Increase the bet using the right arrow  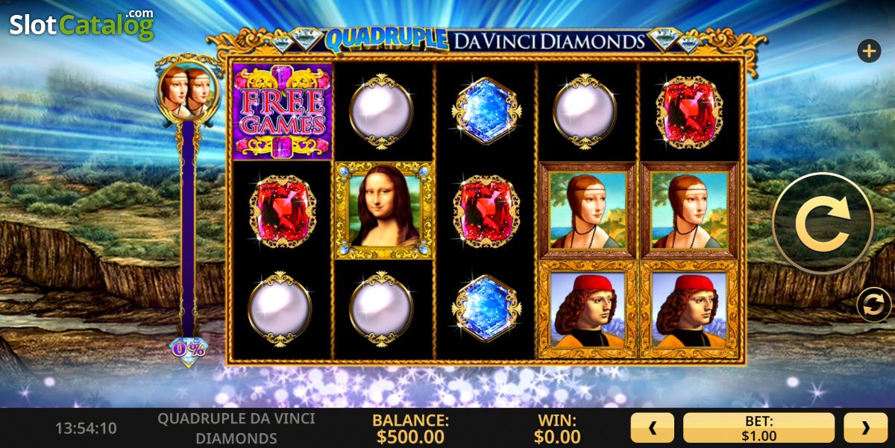[865, 428]
